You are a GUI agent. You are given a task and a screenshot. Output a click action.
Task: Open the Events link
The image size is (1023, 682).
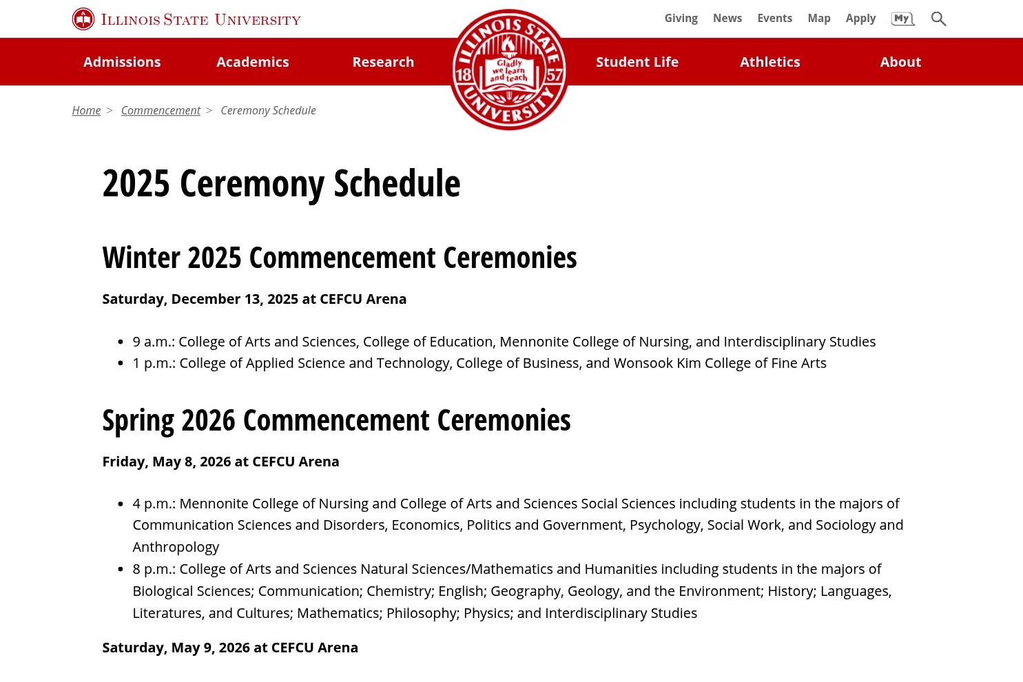tap(774, 18)
